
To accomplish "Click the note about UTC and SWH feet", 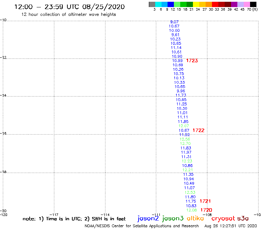I will (x=74, y=219).
